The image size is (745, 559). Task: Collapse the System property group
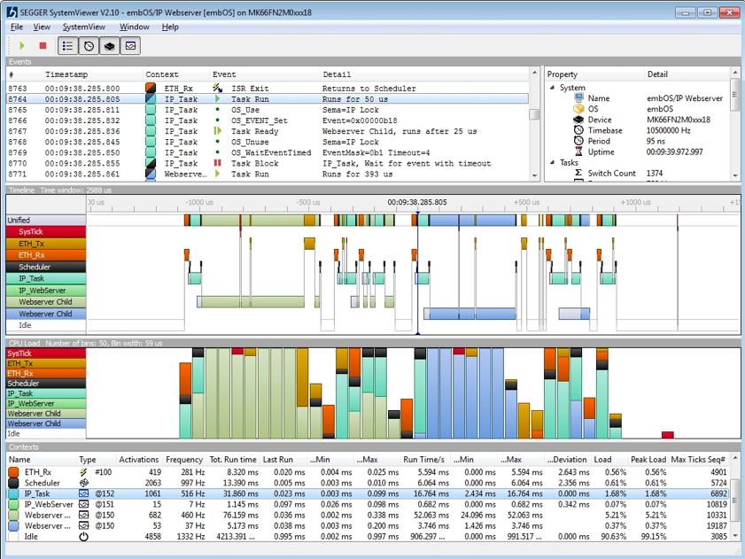coord(553,88)
